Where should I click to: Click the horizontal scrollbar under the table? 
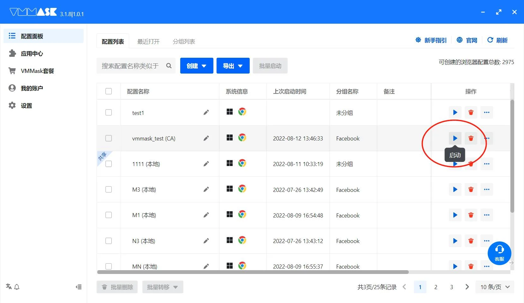click(x=253, y=272)
